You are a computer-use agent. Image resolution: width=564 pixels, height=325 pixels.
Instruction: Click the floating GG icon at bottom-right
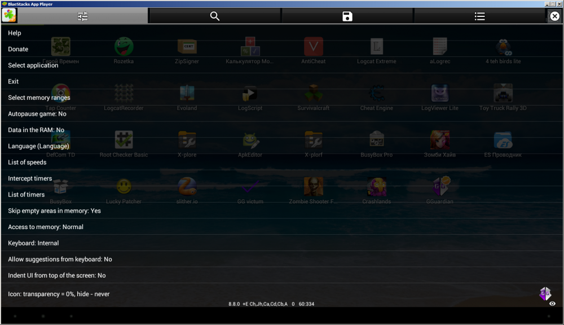tap(545, 293)
